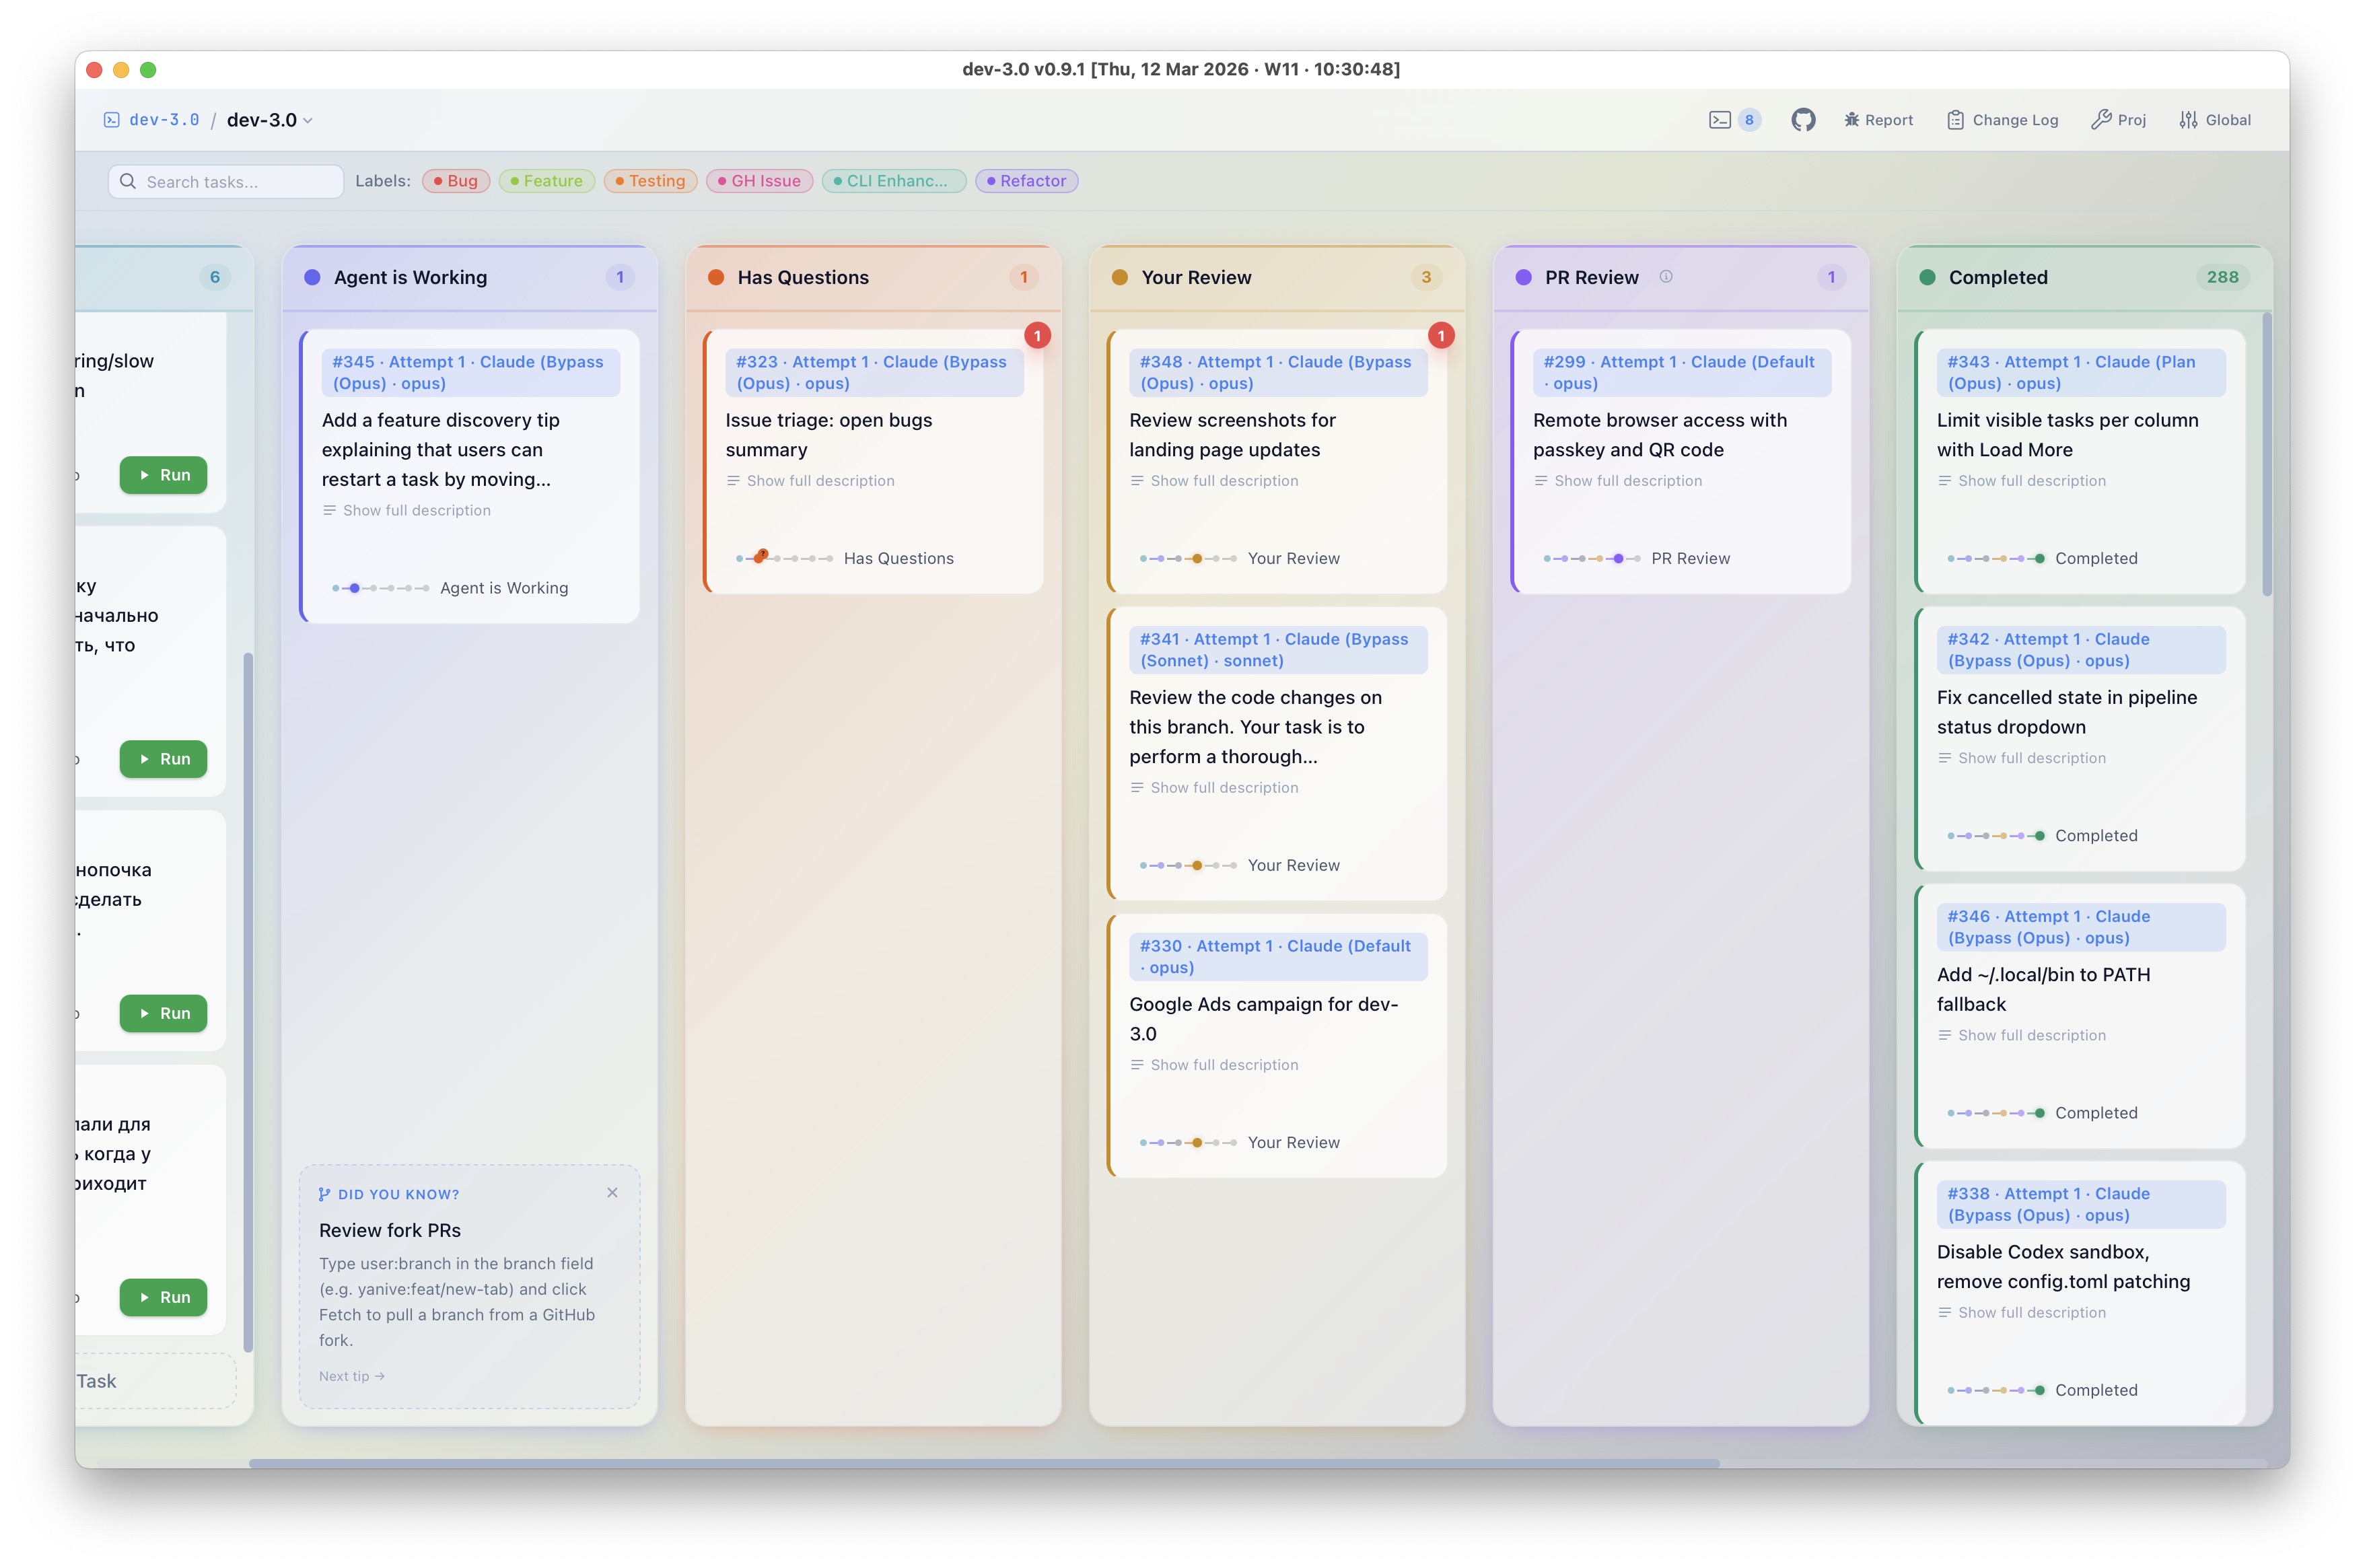Toggle the Bug label filter

455,181
